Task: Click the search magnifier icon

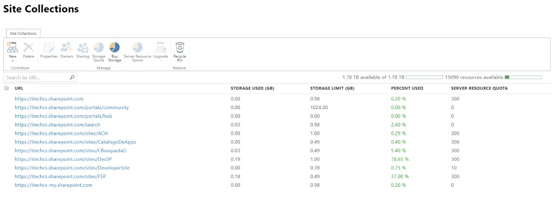Action: (x=72, y=77)
